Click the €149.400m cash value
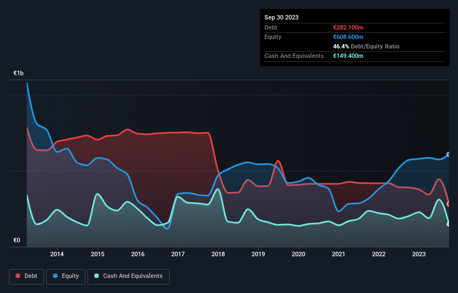Viewport: 458px width, 293px height. pyautogui.click(x=348, y=56)
